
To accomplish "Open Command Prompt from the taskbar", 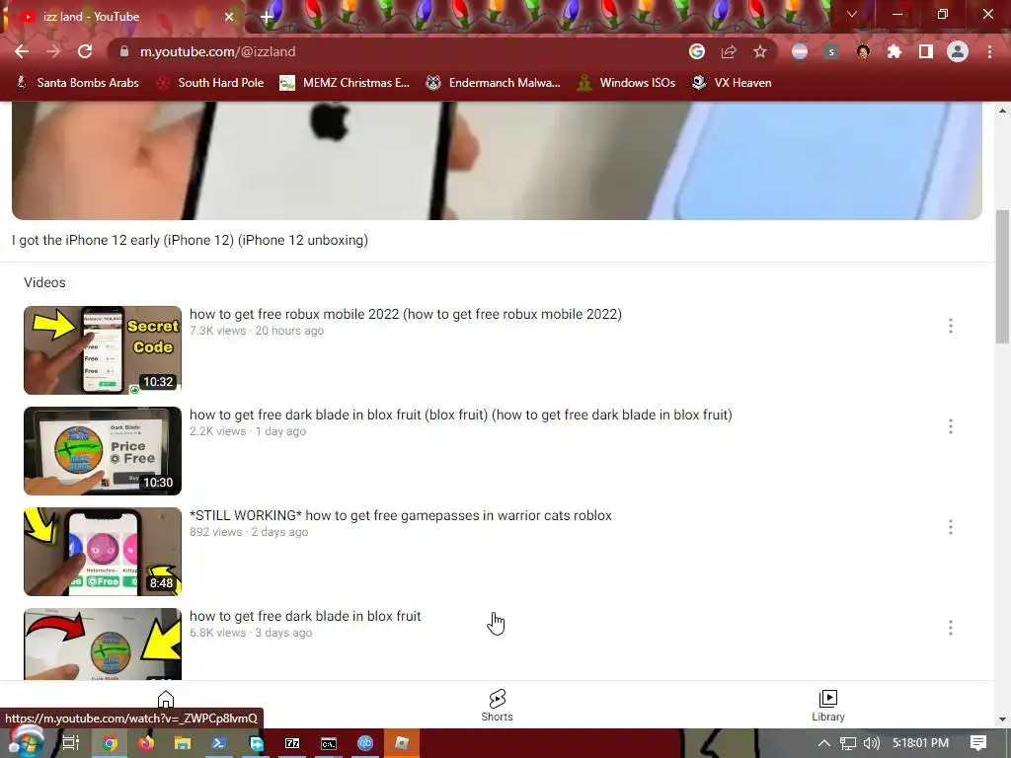I will click(x=329, y=743).
